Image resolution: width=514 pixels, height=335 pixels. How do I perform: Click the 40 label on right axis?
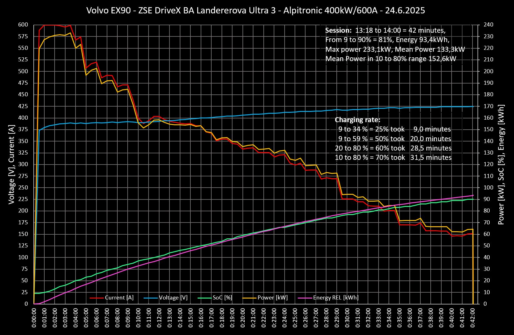(x=487, y=257)
